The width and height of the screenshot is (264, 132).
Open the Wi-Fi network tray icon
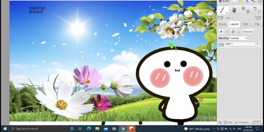pos(230,129)
